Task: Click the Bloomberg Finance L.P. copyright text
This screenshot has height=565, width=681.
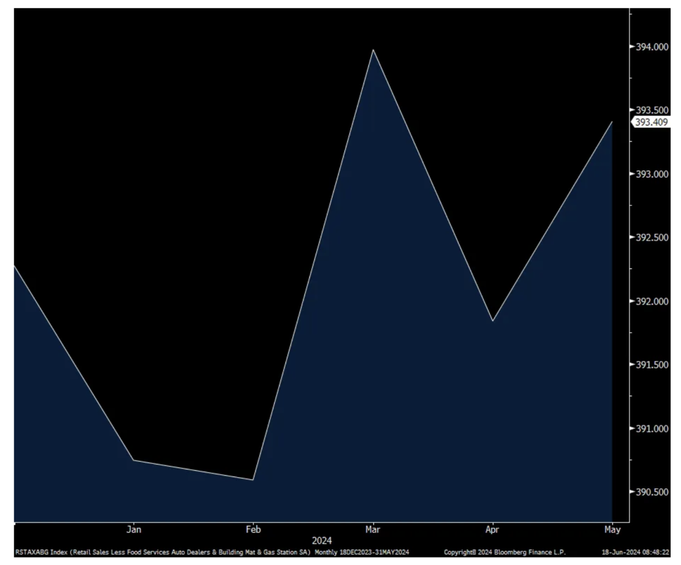Action: point(505,553)
